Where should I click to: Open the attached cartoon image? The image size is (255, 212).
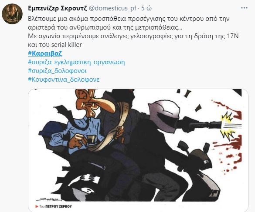[138, 150]
